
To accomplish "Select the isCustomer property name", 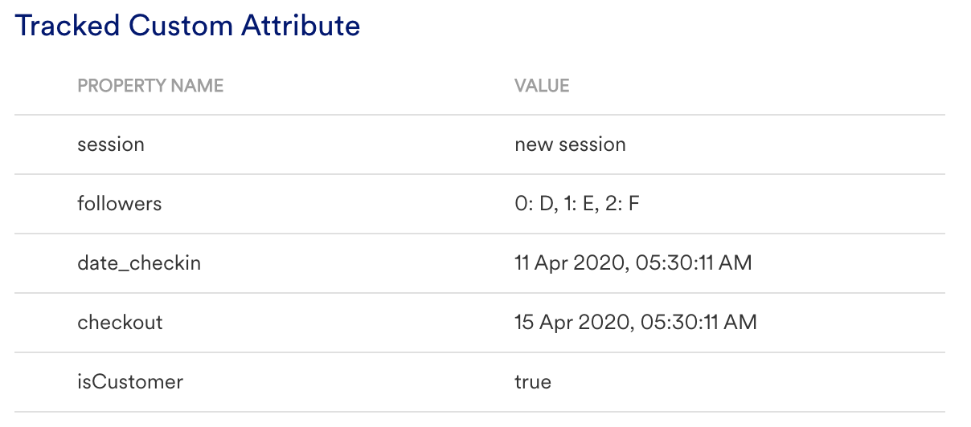I will (130, 382).
